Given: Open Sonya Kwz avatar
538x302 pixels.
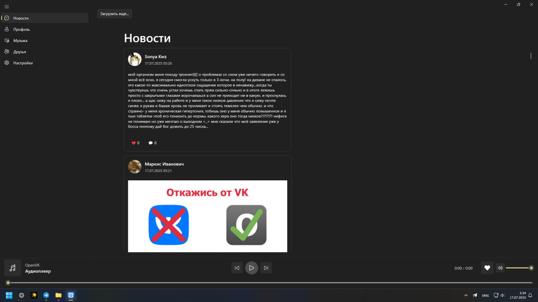Looking at the screenshot, I should click(134, 59).
